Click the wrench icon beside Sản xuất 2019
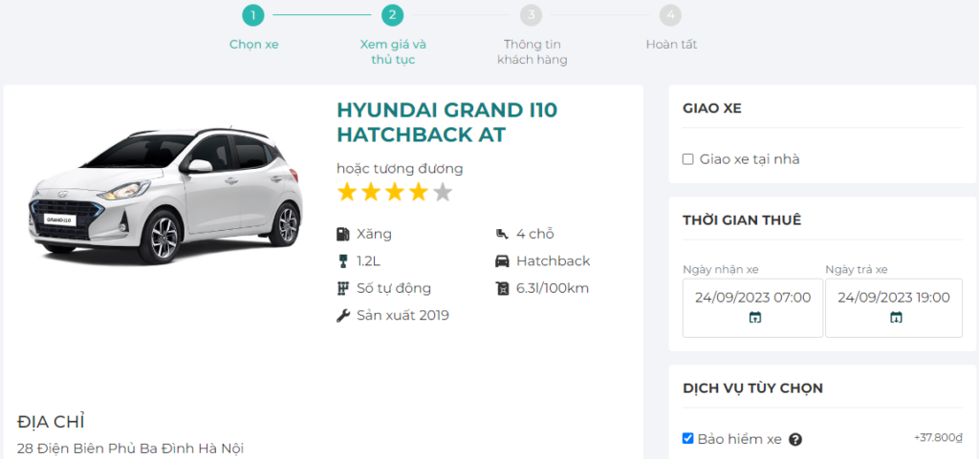This screenshot has width=979, height=459. click(x=343, y=315)
